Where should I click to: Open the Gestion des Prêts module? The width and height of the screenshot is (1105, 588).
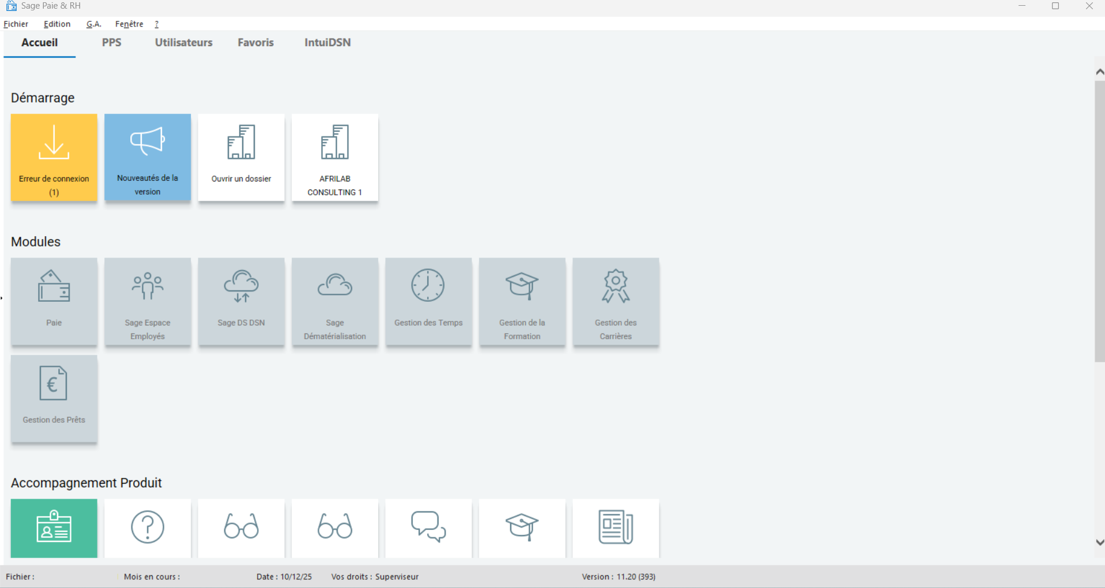[54, 399]
